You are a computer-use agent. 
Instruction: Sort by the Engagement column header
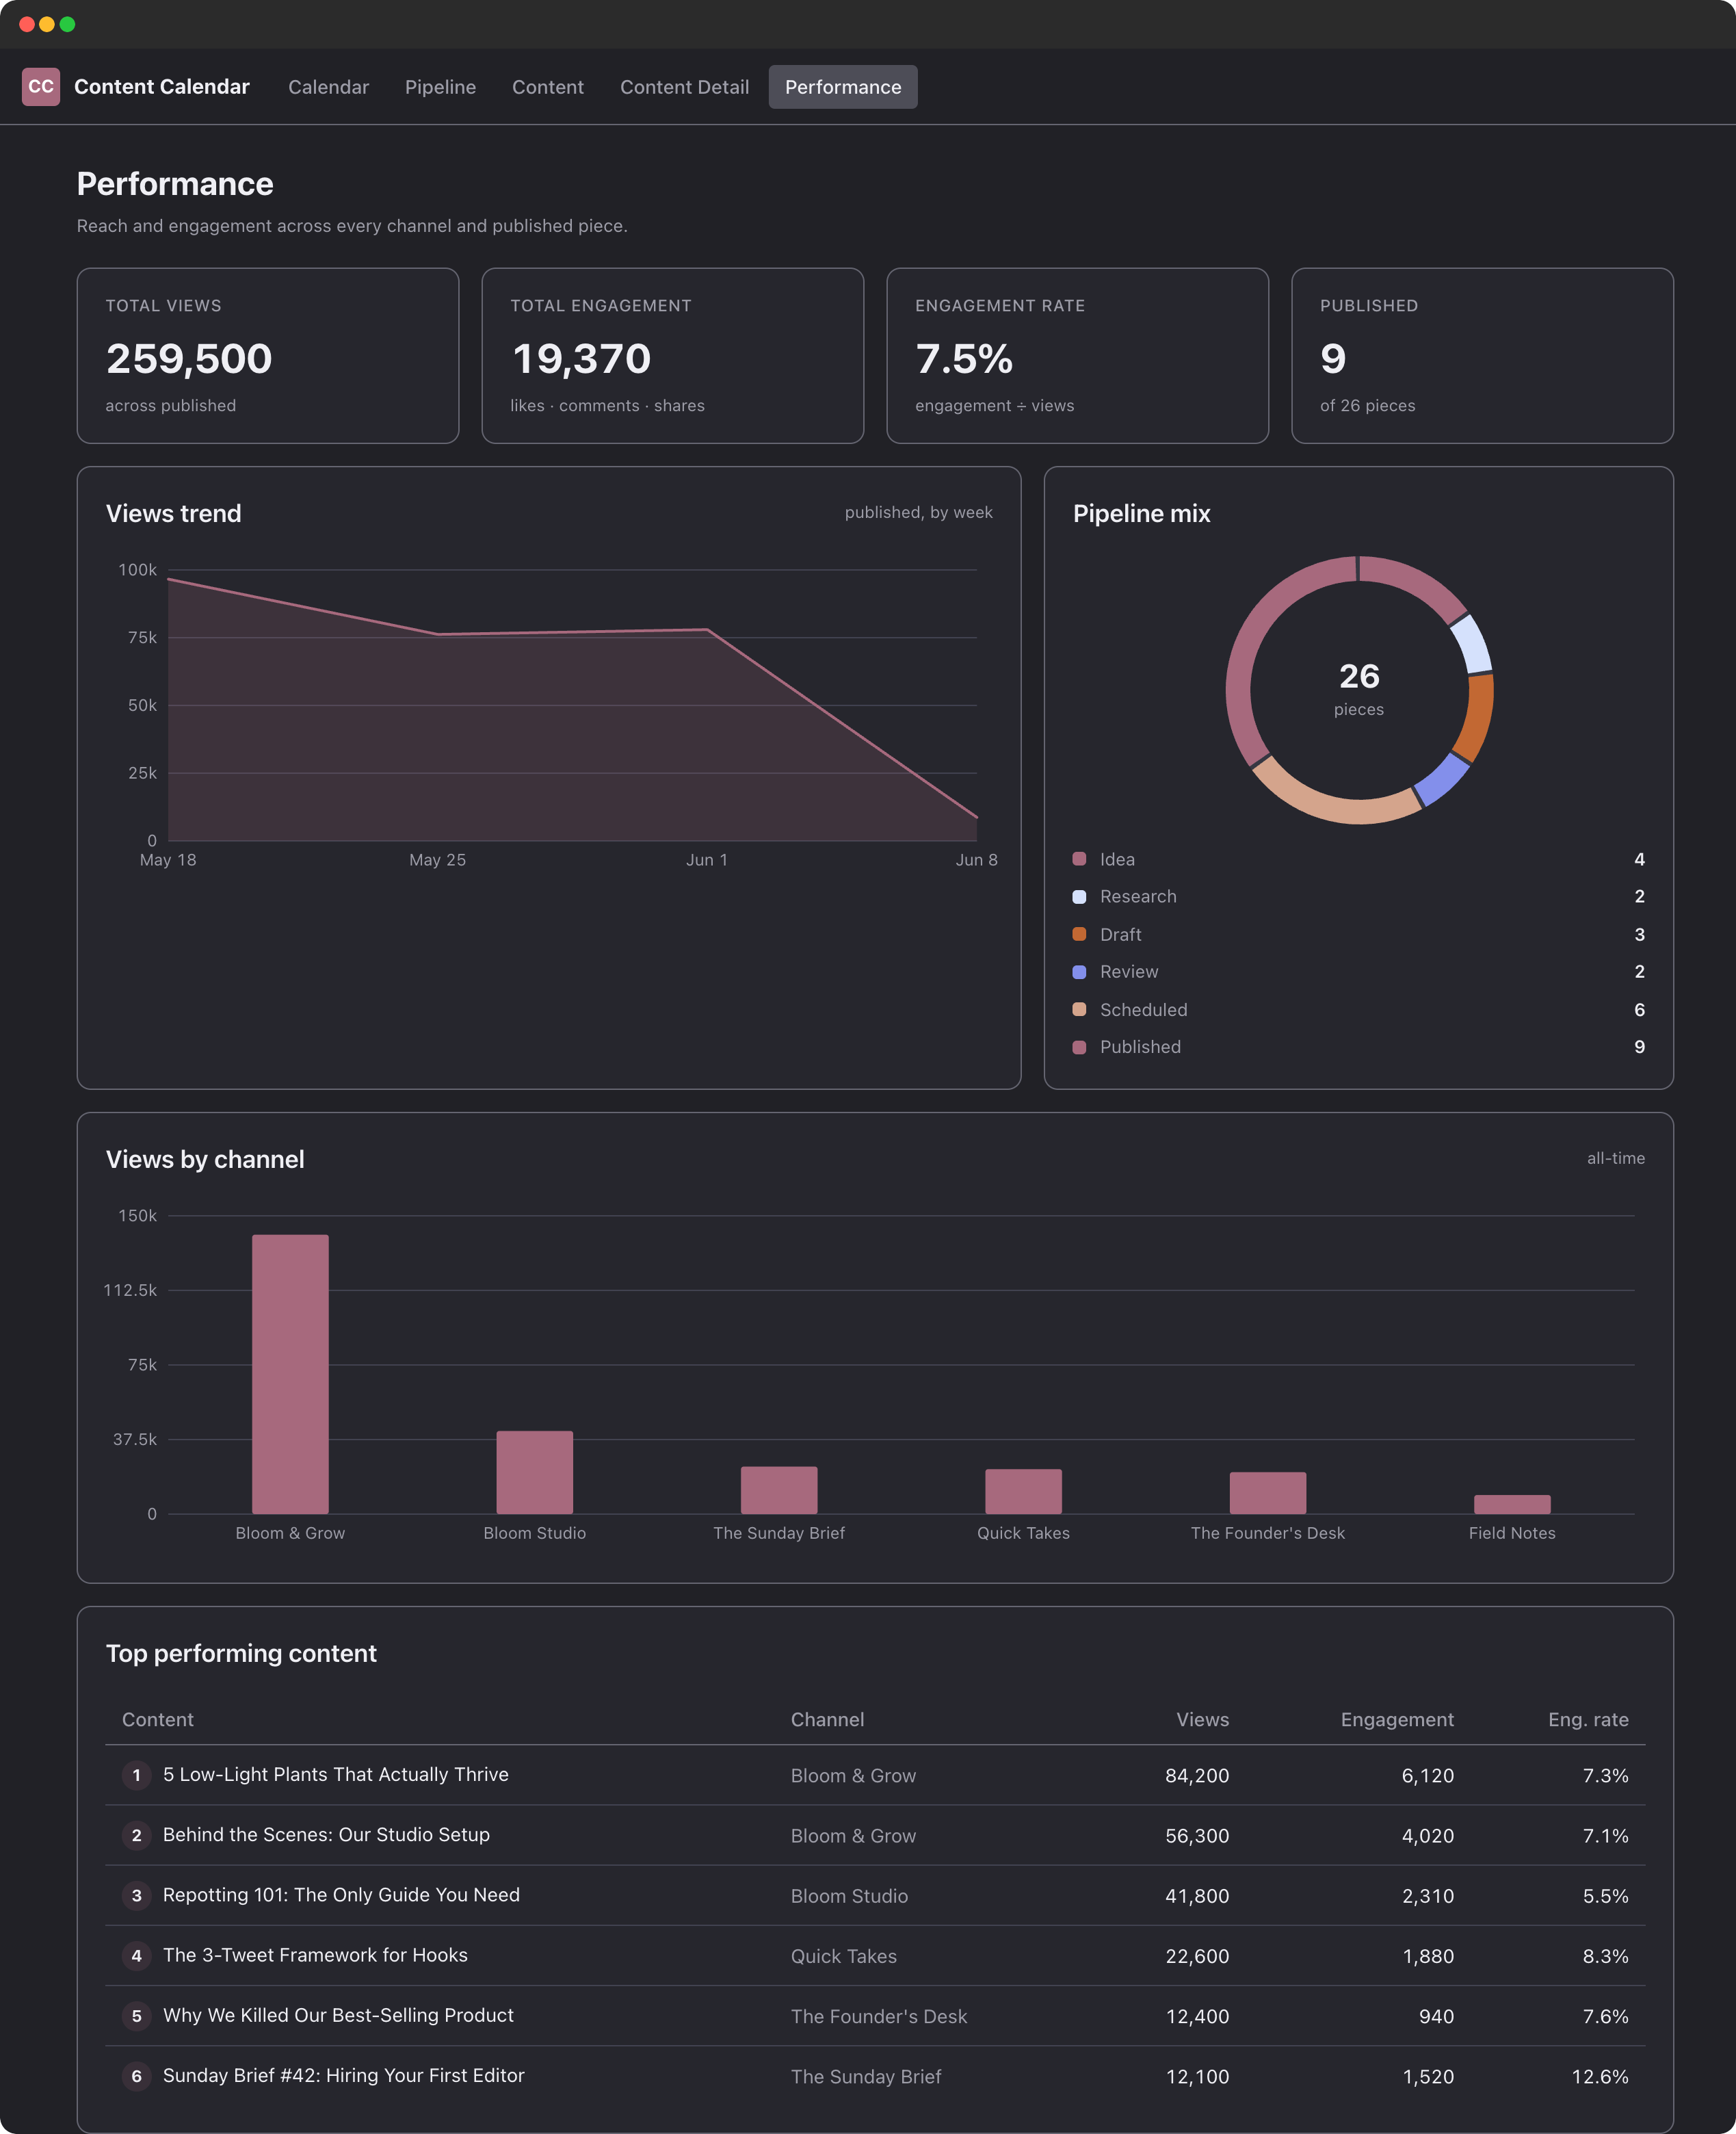click(x=1397, y=1719)
